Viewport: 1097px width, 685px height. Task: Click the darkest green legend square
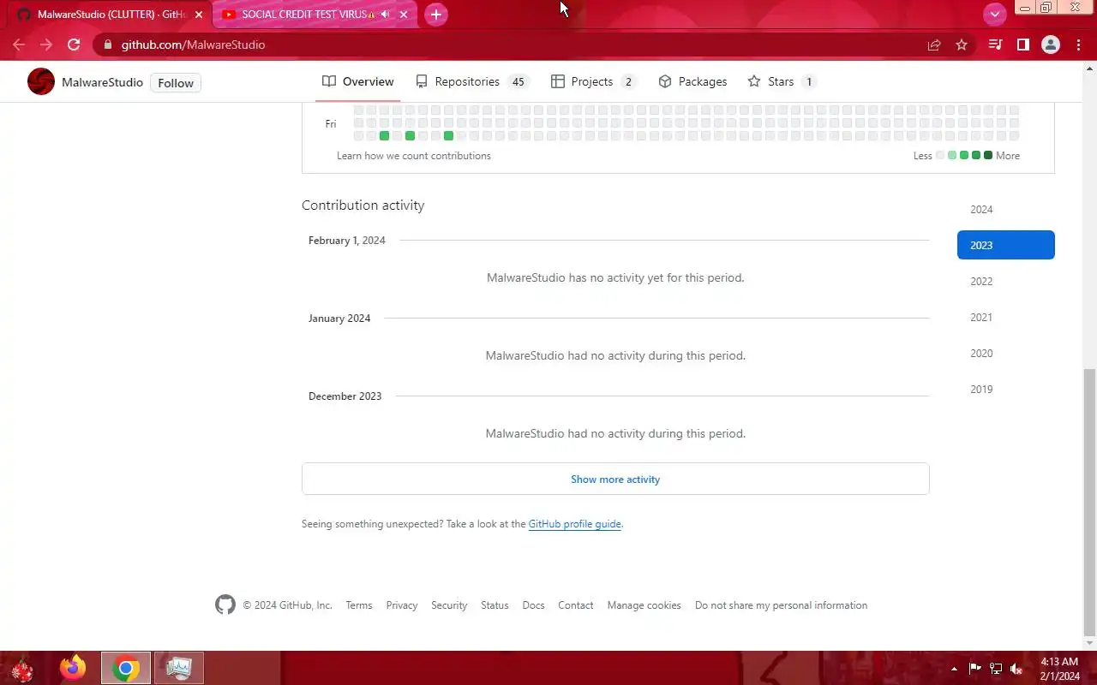[988, 155]
